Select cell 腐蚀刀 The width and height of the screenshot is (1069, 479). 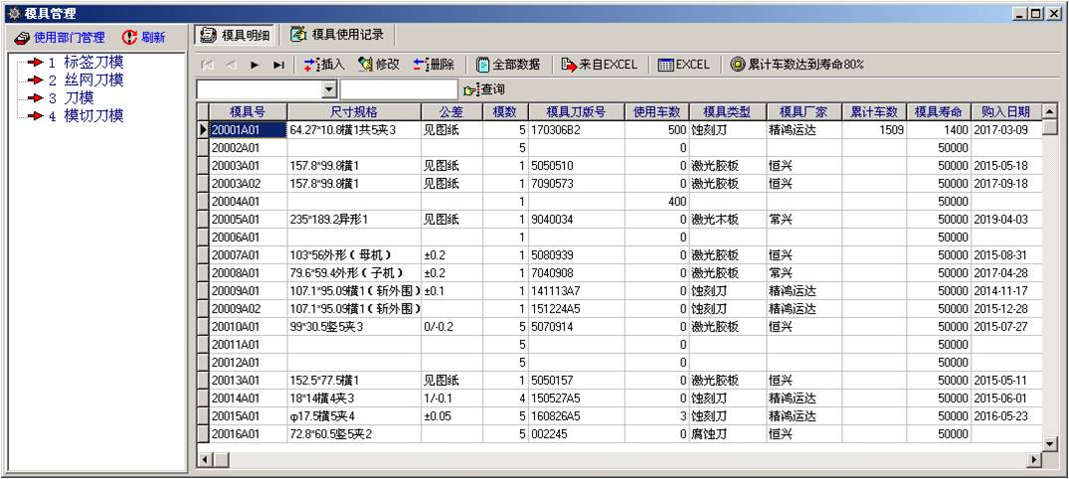point(728,433)
